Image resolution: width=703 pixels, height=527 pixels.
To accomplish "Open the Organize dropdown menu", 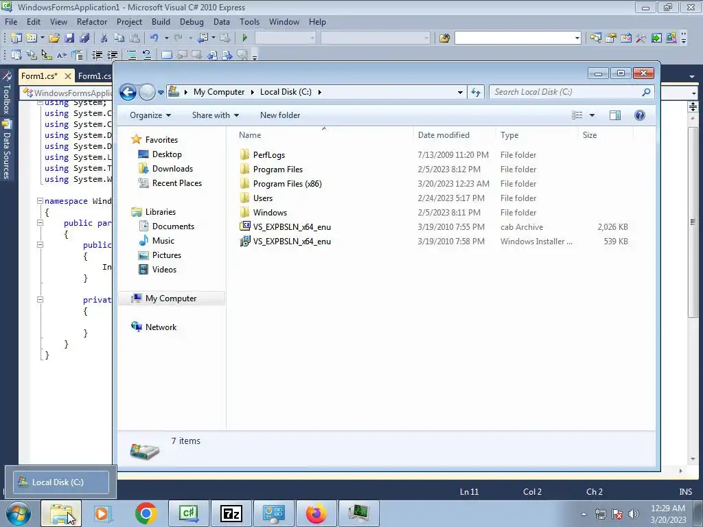I will coord(150,115).
